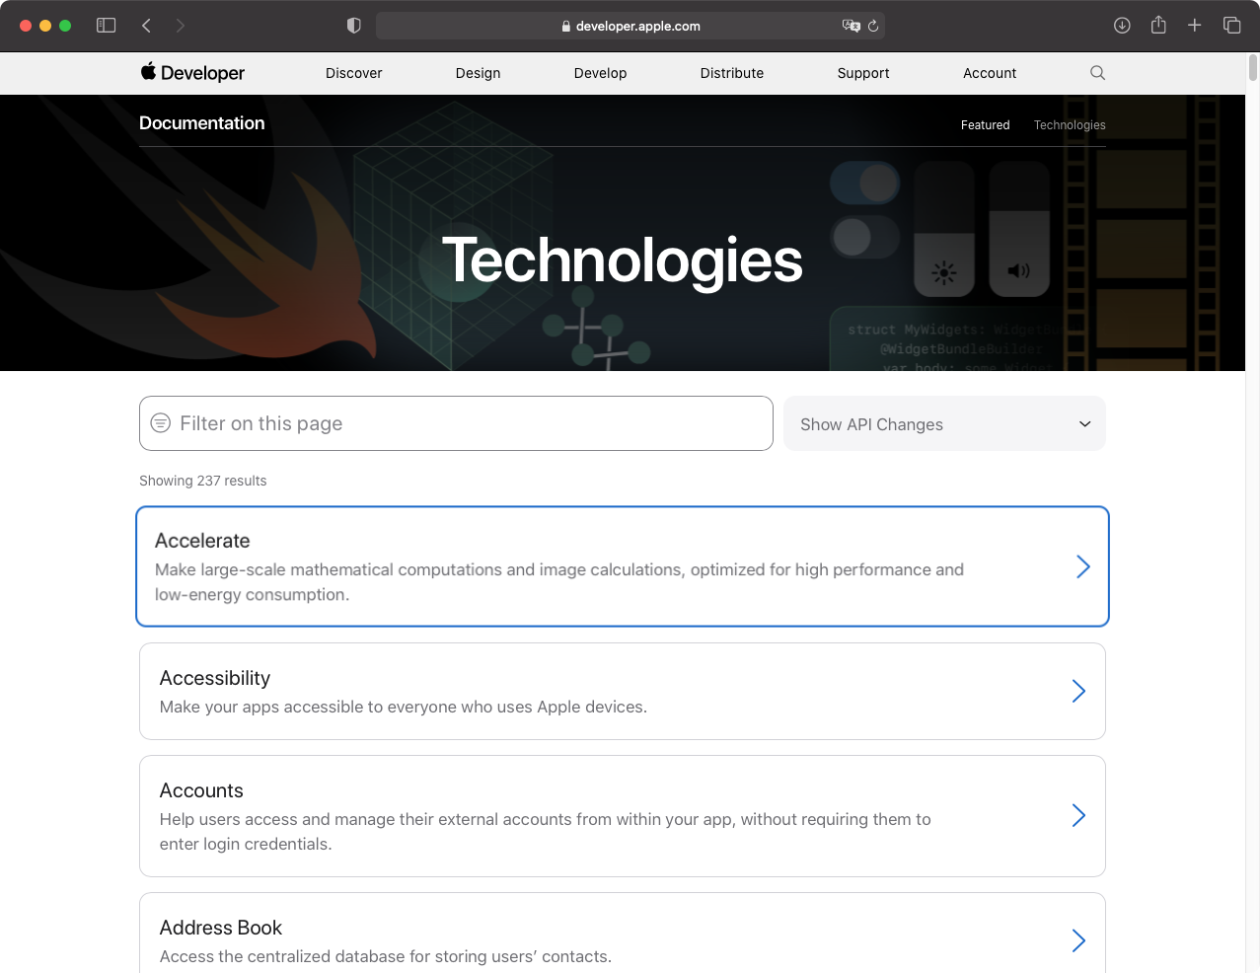Open the Accessibility technology card

[623, 691]
